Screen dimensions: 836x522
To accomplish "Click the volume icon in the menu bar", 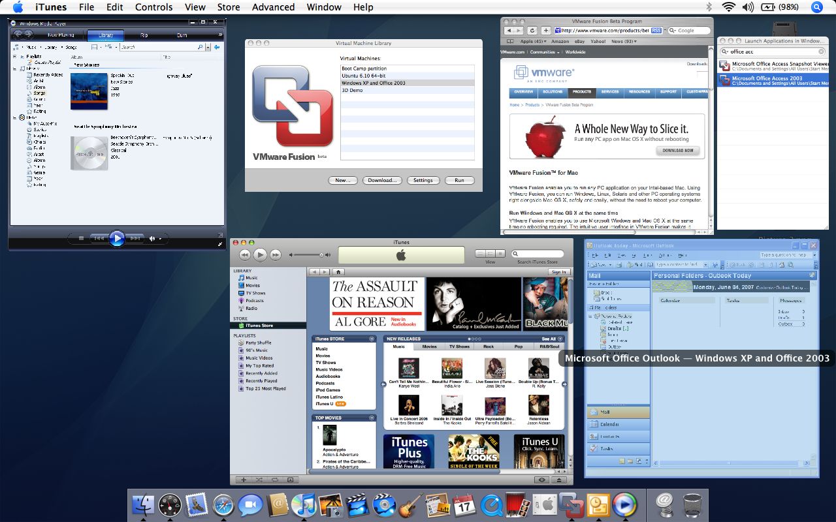I will (748, 7).
